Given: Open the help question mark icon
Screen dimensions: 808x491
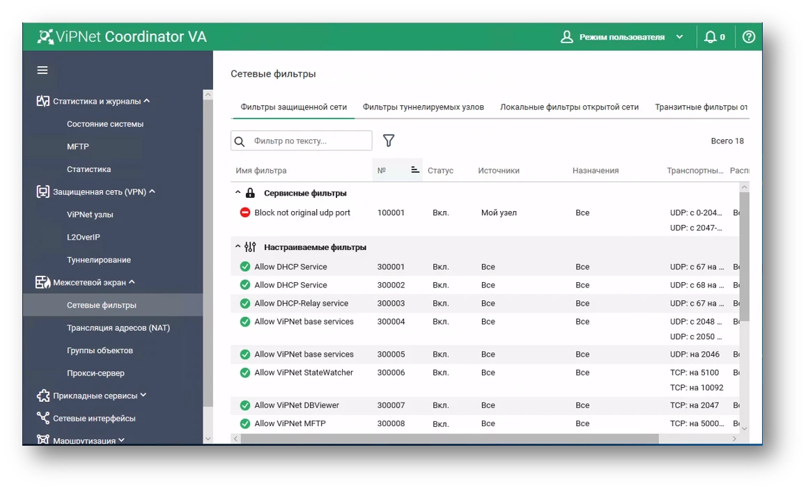Looking at the screenshot, I should [748, 37].
